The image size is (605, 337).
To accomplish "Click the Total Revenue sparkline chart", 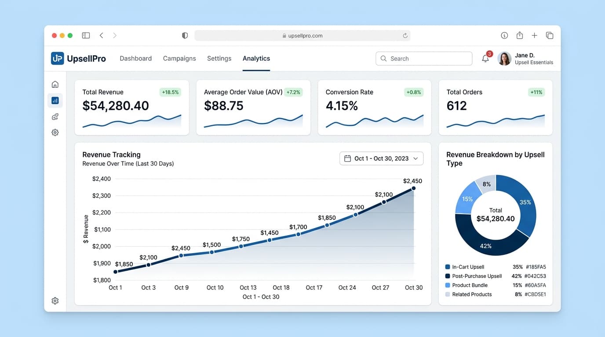I will click(x=132, y=121).
